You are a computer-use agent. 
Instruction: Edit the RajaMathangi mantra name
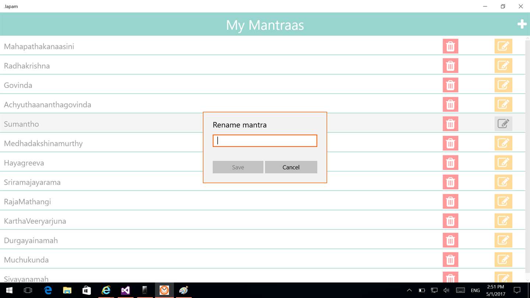[x=503, y=202]
